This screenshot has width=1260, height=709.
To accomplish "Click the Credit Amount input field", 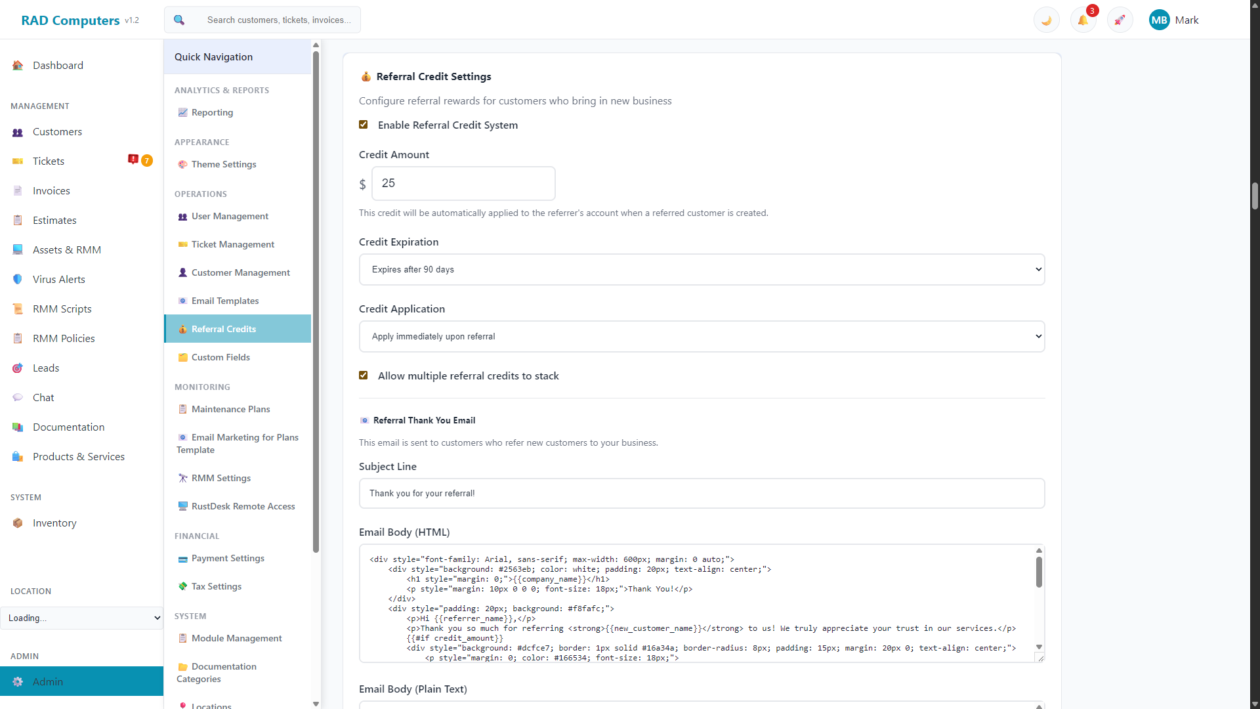I will [x=463, y=183].
